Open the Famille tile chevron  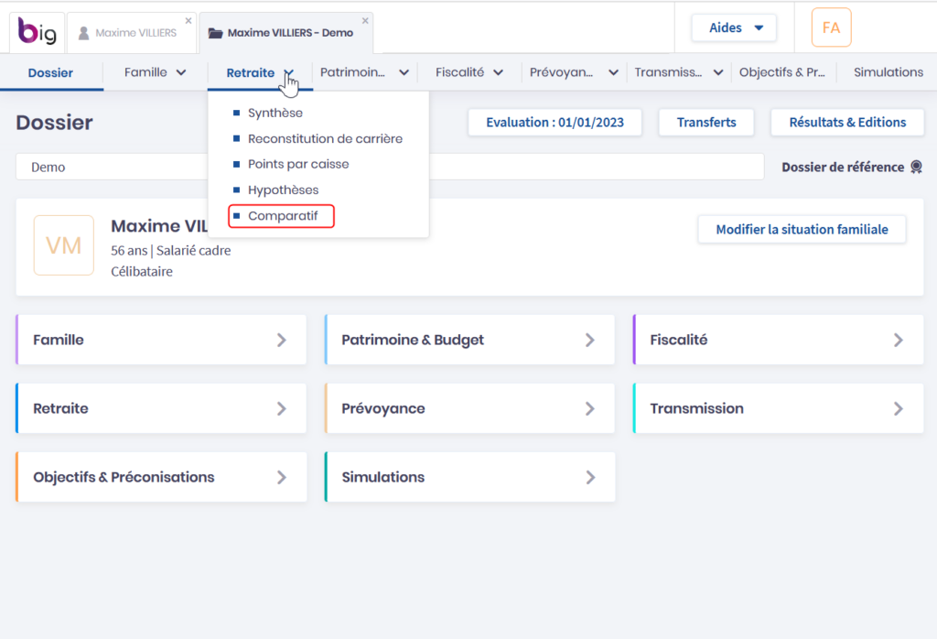click(282, 340)
